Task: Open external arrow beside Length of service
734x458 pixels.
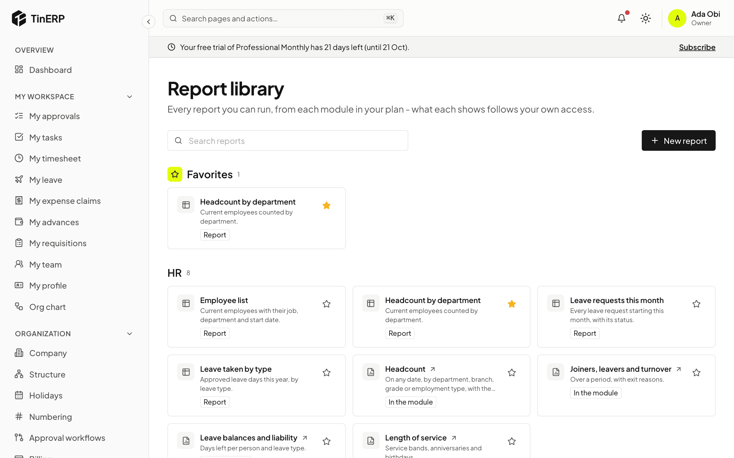Action: [x=454, y=438]
